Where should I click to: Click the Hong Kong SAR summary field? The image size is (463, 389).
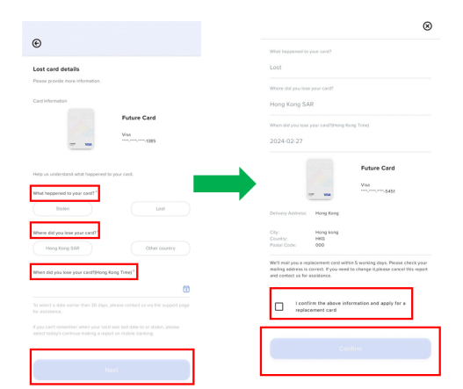351,104
